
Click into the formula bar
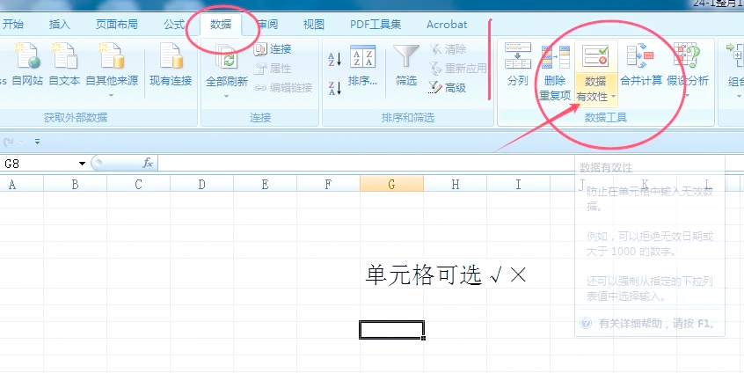point(451,164)
